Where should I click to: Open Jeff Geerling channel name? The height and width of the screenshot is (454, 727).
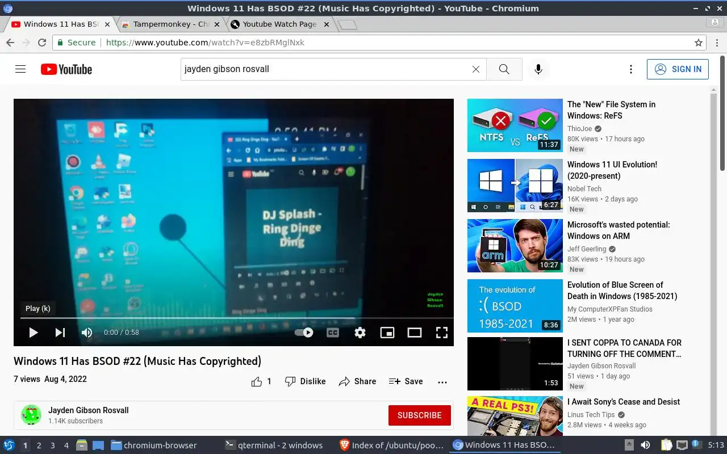tap(587, 249)
